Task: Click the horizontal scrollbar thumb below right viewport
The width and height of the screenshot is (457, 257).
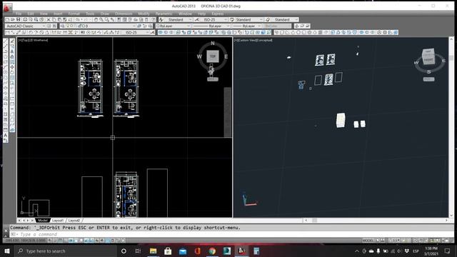Action: (314, 221)
